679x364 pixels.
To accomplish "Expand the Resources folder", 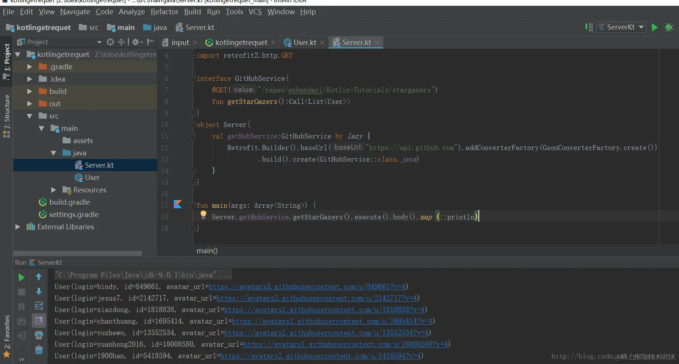I will [54, 190].
